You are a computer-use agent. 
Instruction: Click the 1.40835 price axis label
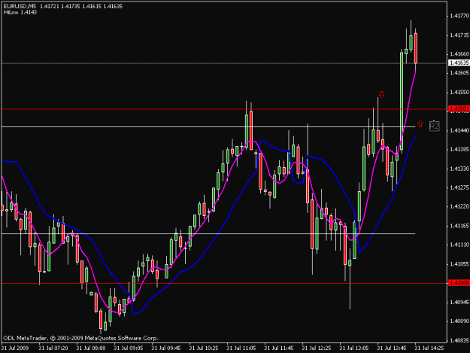(x=459, y=340)
